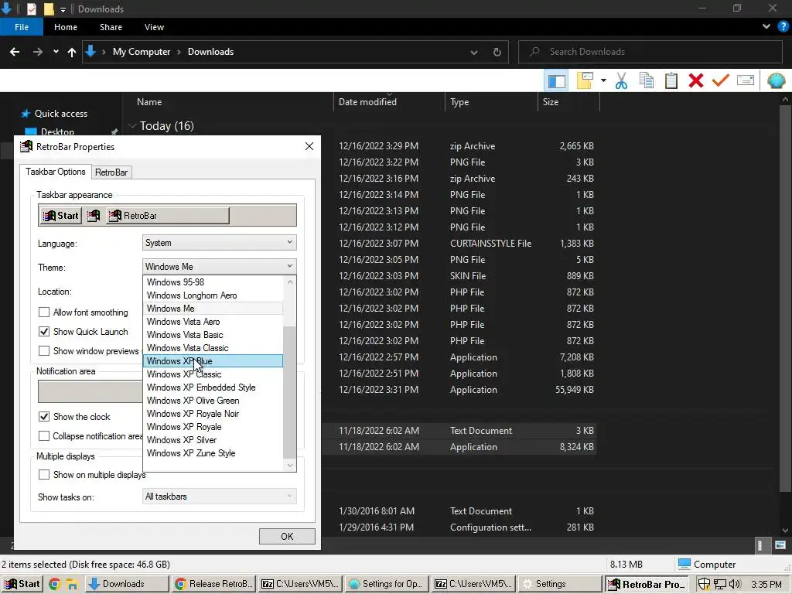Click the Up directory arrow
Screen dimensions: 792x594
(72, 52)
